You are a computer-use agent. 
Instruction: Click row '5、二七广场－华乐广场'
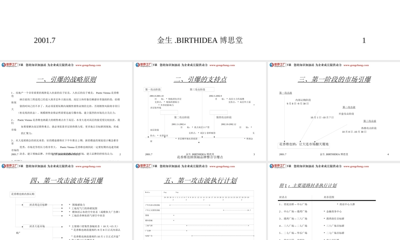tap(293, 233)
